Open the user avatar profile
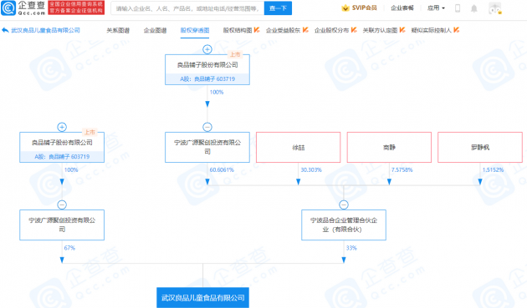 tap(495, 8)
